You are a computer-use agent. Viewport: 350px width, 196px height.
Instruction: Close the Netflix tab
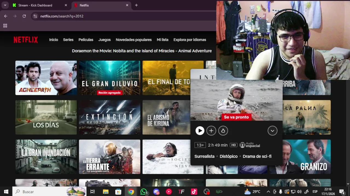127,5
